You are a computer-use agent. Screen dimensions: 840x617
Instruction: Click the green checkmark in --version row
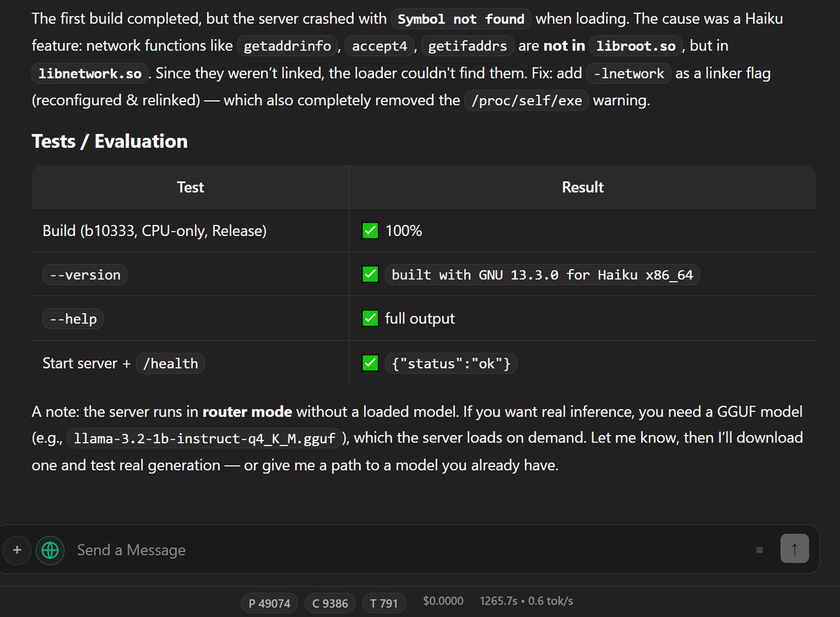(x=370, y=275)
